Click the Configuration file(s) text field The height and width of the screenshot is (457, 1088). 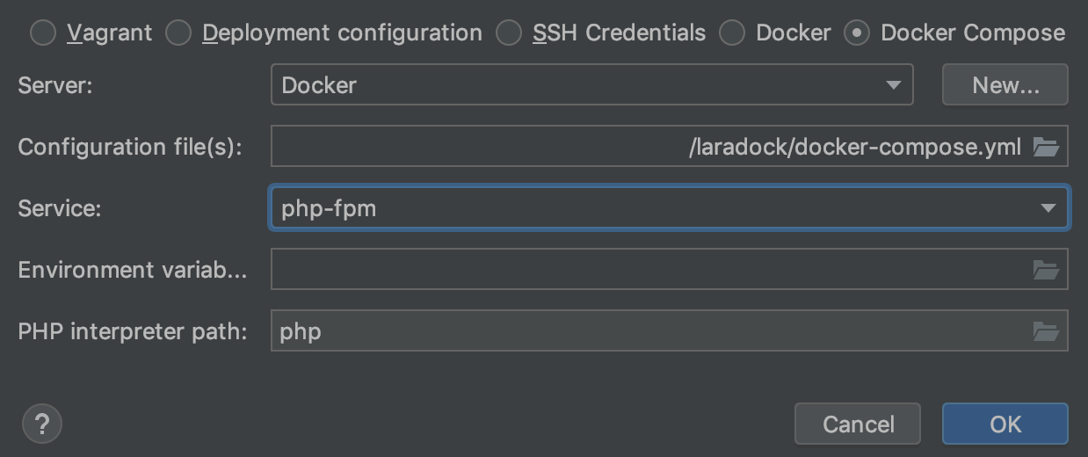pyautogui.click(x=650, y=147)
